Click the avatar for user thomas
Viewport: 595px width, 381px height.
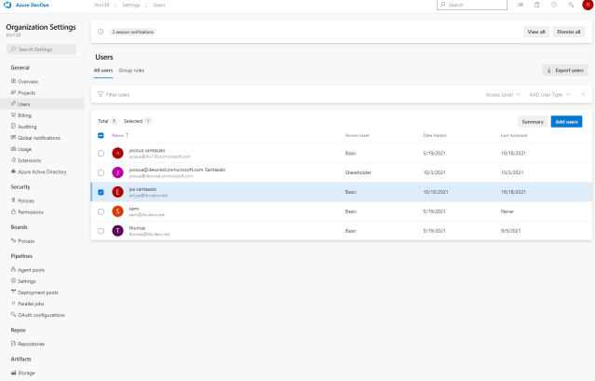click(x=116, y=230)
